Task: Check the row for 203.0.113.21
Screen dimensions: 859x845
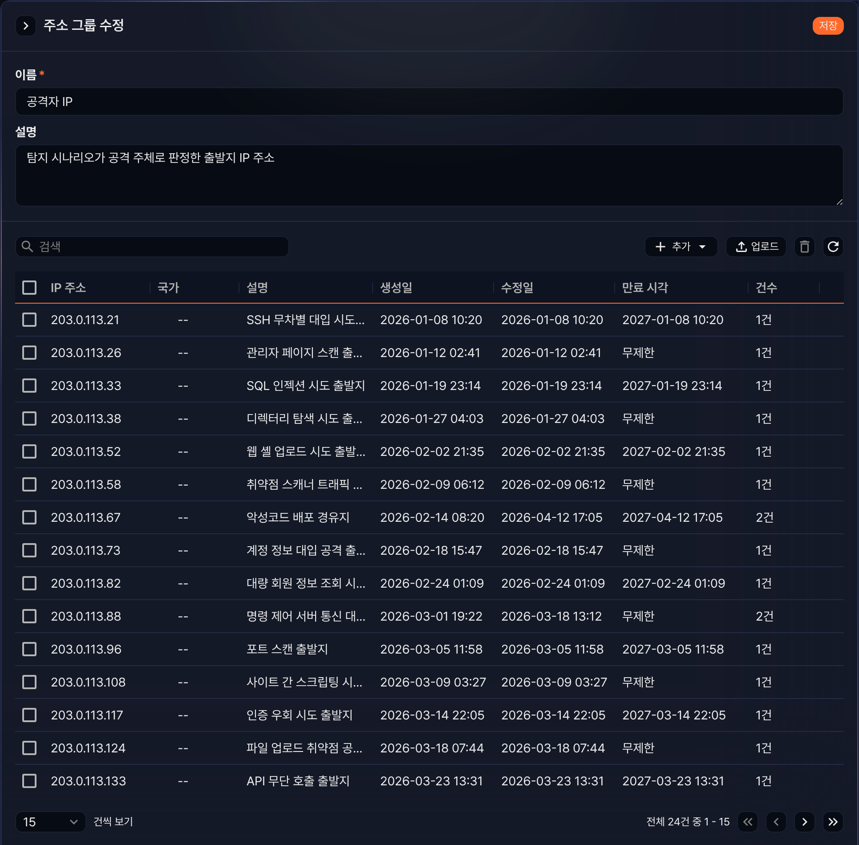Action: tap(29, 320)
